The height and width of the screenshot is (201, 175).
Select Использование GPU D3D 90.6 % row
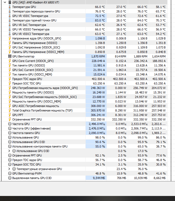[28, 142]
